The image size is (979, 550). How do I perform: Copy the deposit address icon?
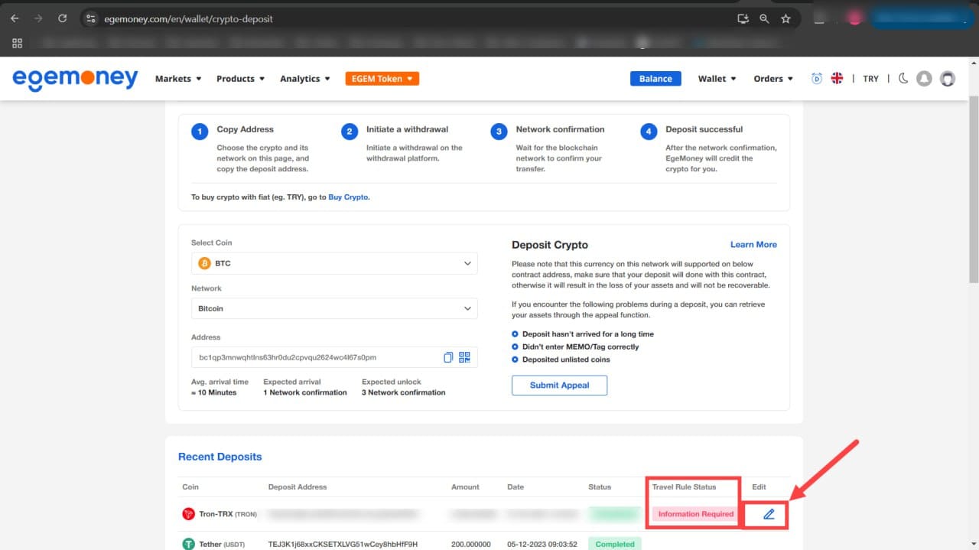[x=448, y=357]
